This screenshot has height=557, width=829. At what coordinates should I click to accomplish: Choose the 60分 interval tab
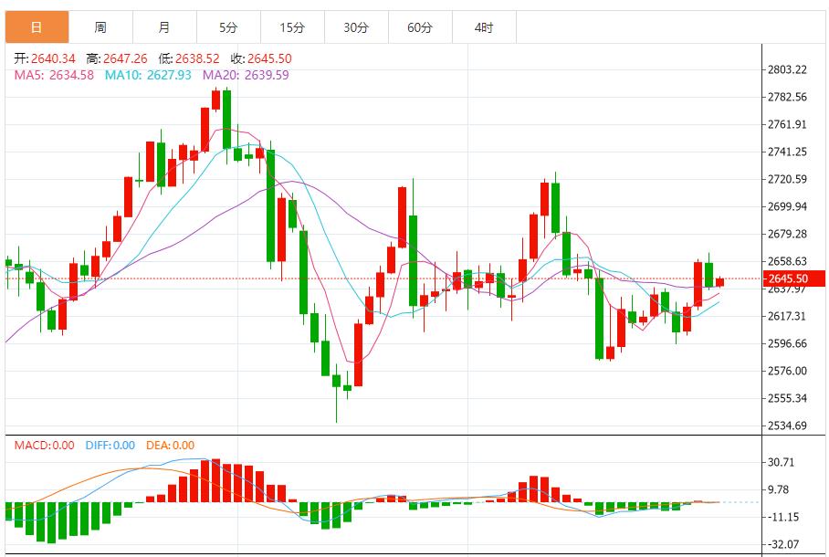click(420, 27)
